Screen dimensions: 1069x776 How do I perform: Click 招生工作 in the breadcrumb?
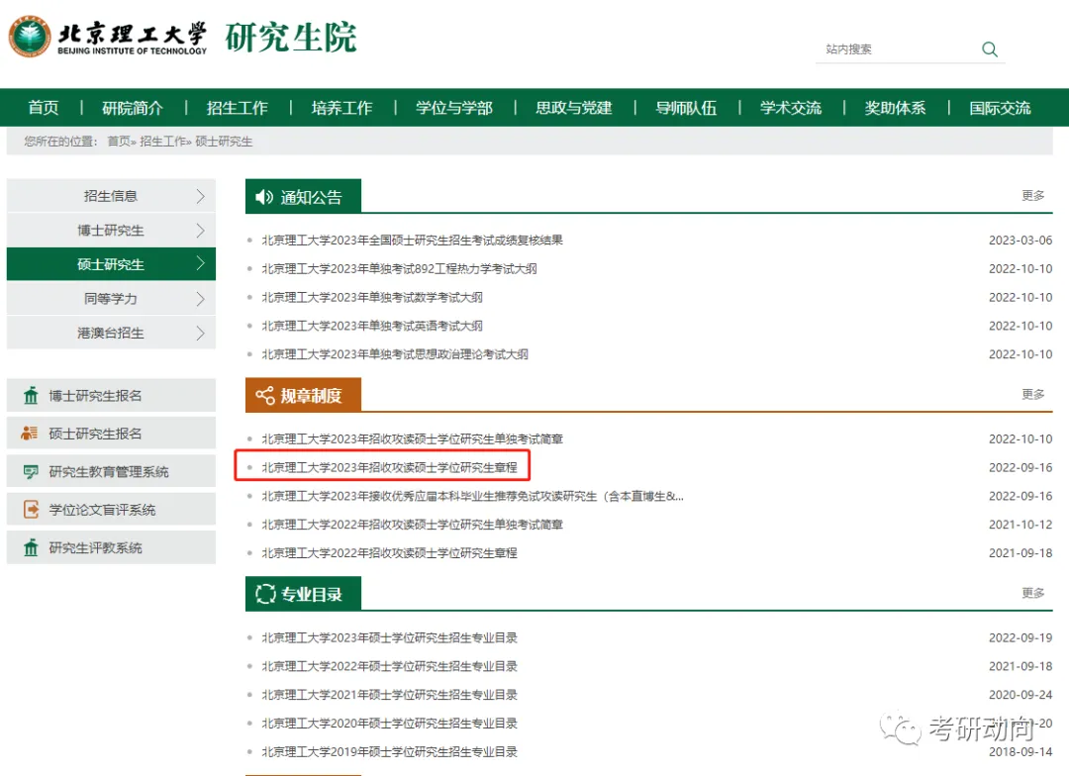pyautogui.click(x=162, y=142)
